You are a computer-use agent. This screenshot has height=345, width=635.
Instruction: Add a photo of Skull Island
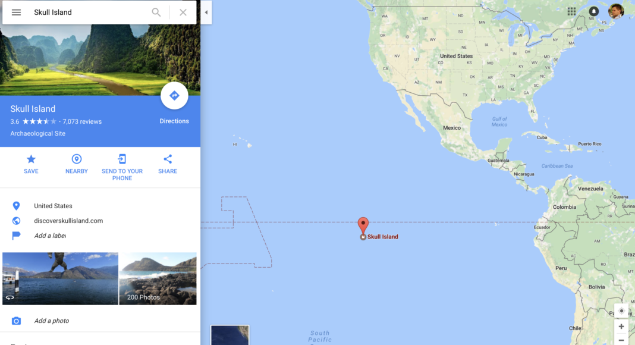coord(52,321)
